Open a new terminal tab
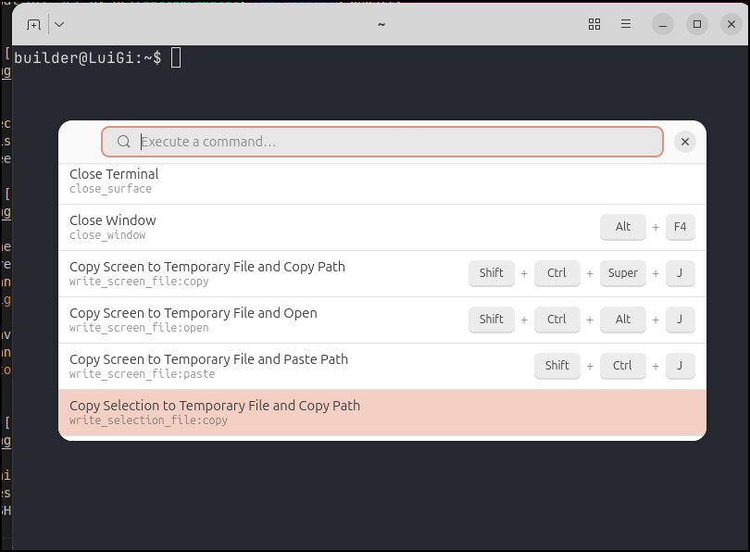The image size is (750, 552). [x=33, y=24]
